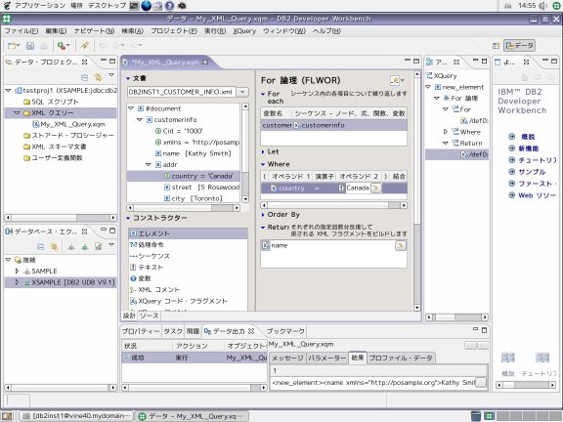Collapse the コンストラクター section
The width and height of the screenshot is (563, 422).
[x=128, y=218]
